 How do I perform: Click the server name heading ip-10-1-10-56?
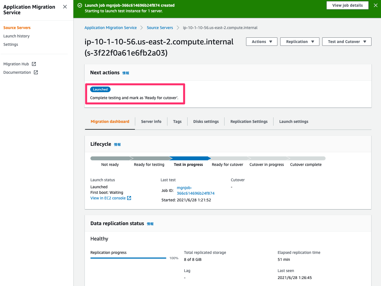(x=159, y=47)
